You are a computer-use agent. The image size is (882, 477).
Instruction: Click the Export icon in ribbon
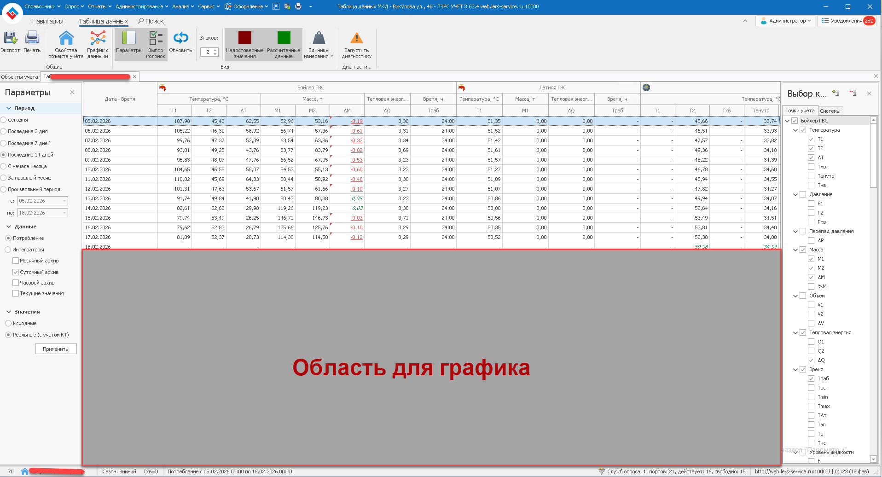(10, 39)
